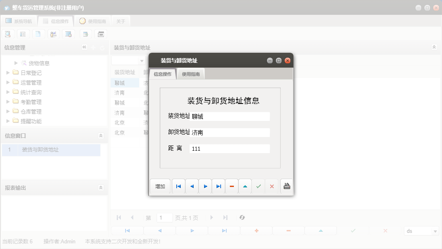The width and height of the screenshot is (442, 249).
Task: Expand the 日常登记 folder
Action: click(8, 73)
